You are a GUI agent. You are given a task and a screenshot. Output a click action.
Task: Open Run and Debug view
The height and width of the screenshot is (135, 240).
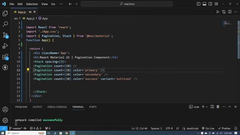coord(5,46)
